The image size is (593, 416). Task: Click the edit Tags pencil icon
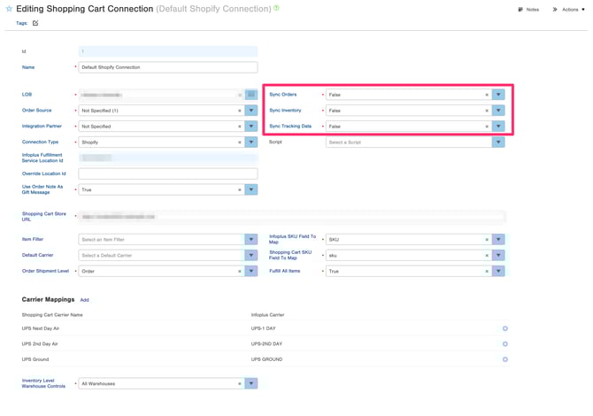pyautogui.click(x=35, y=23)
